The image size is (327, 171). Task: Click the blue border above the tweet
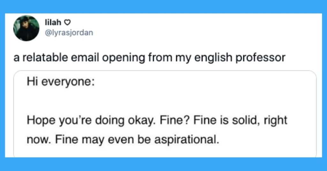(163, 6)
